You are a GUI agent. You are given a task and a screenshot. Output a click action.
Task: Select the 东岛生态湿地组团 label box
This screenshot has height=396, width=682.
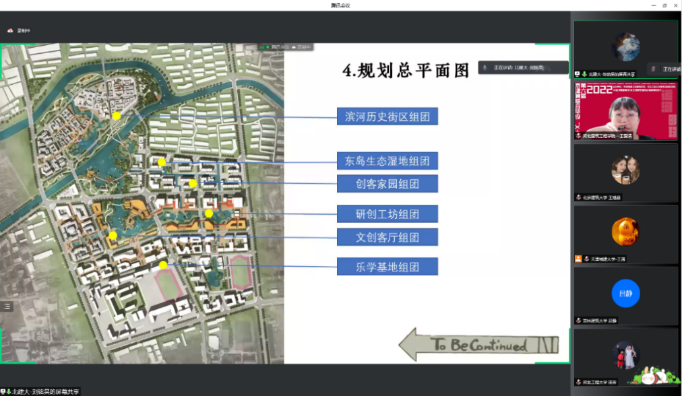pyautogui.click(x=387, y=160)
